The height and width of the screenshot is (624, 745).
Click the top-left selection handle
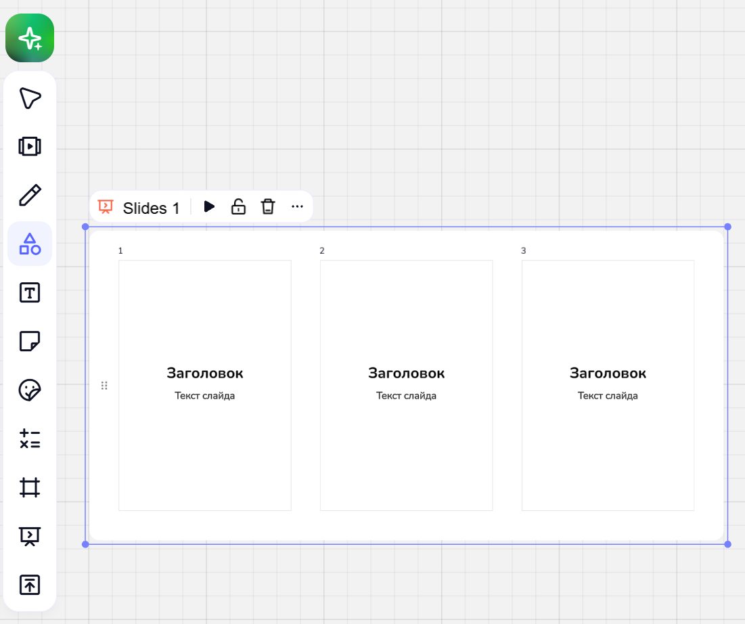85,227
